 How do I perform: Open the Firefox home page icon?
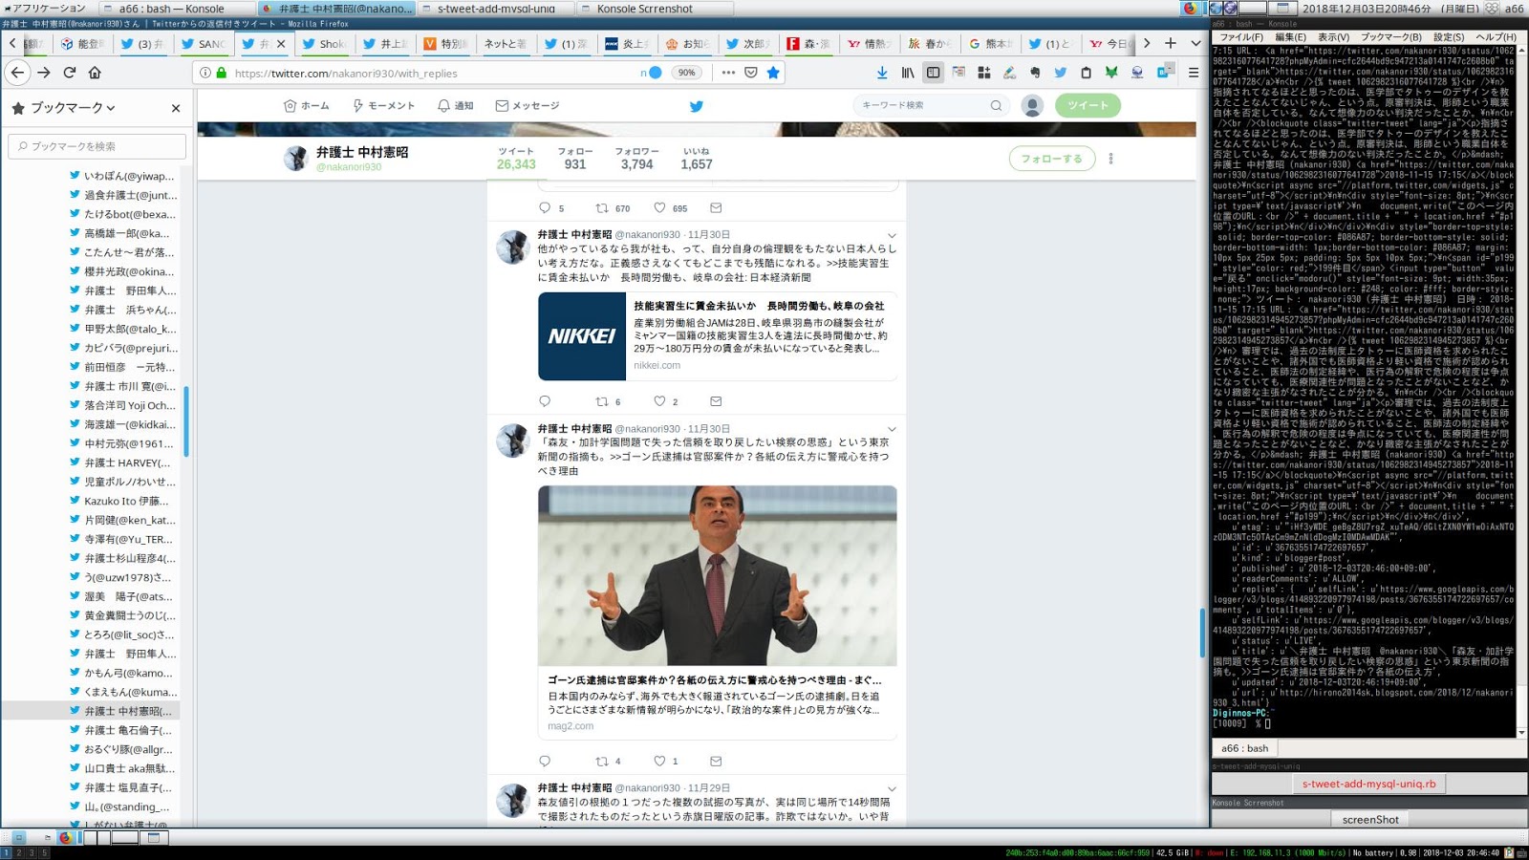pyautogui.click(x=95, y=73)
